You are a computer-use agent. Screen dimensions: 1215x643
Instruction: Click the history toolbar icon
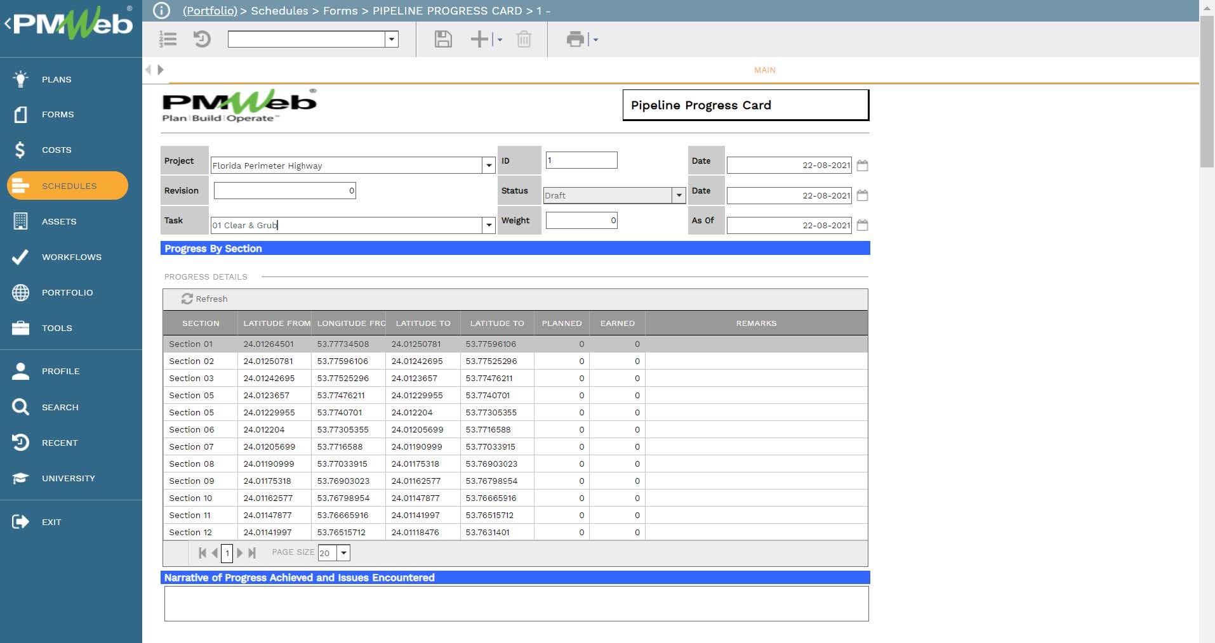pos(202,39)
